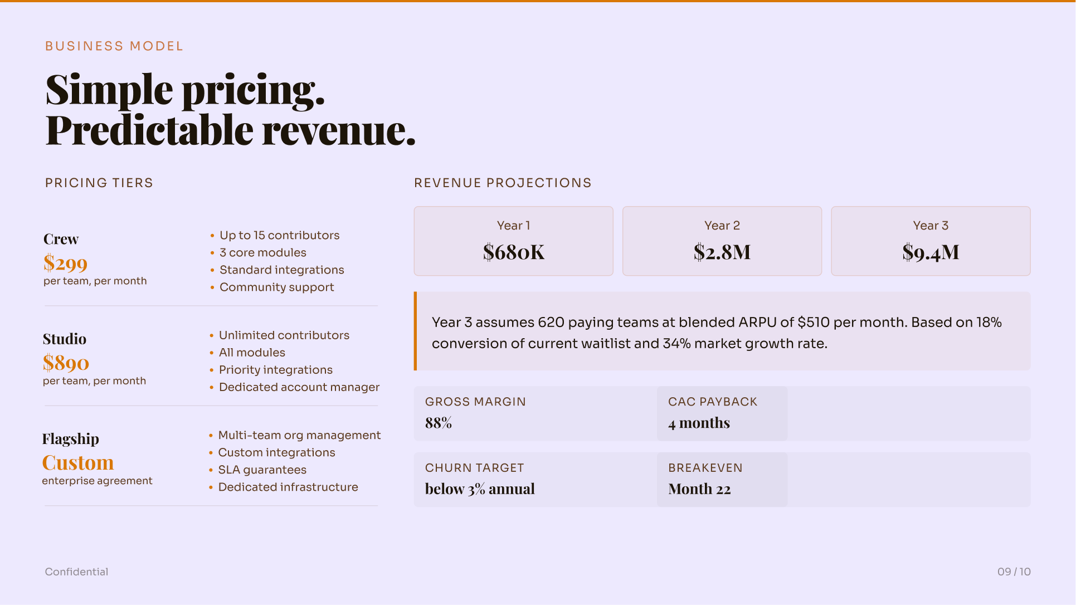Click the Year 3 assumptions callout text
The width and height of the screenshot is (1076, 605).
(x=717, y=333)
